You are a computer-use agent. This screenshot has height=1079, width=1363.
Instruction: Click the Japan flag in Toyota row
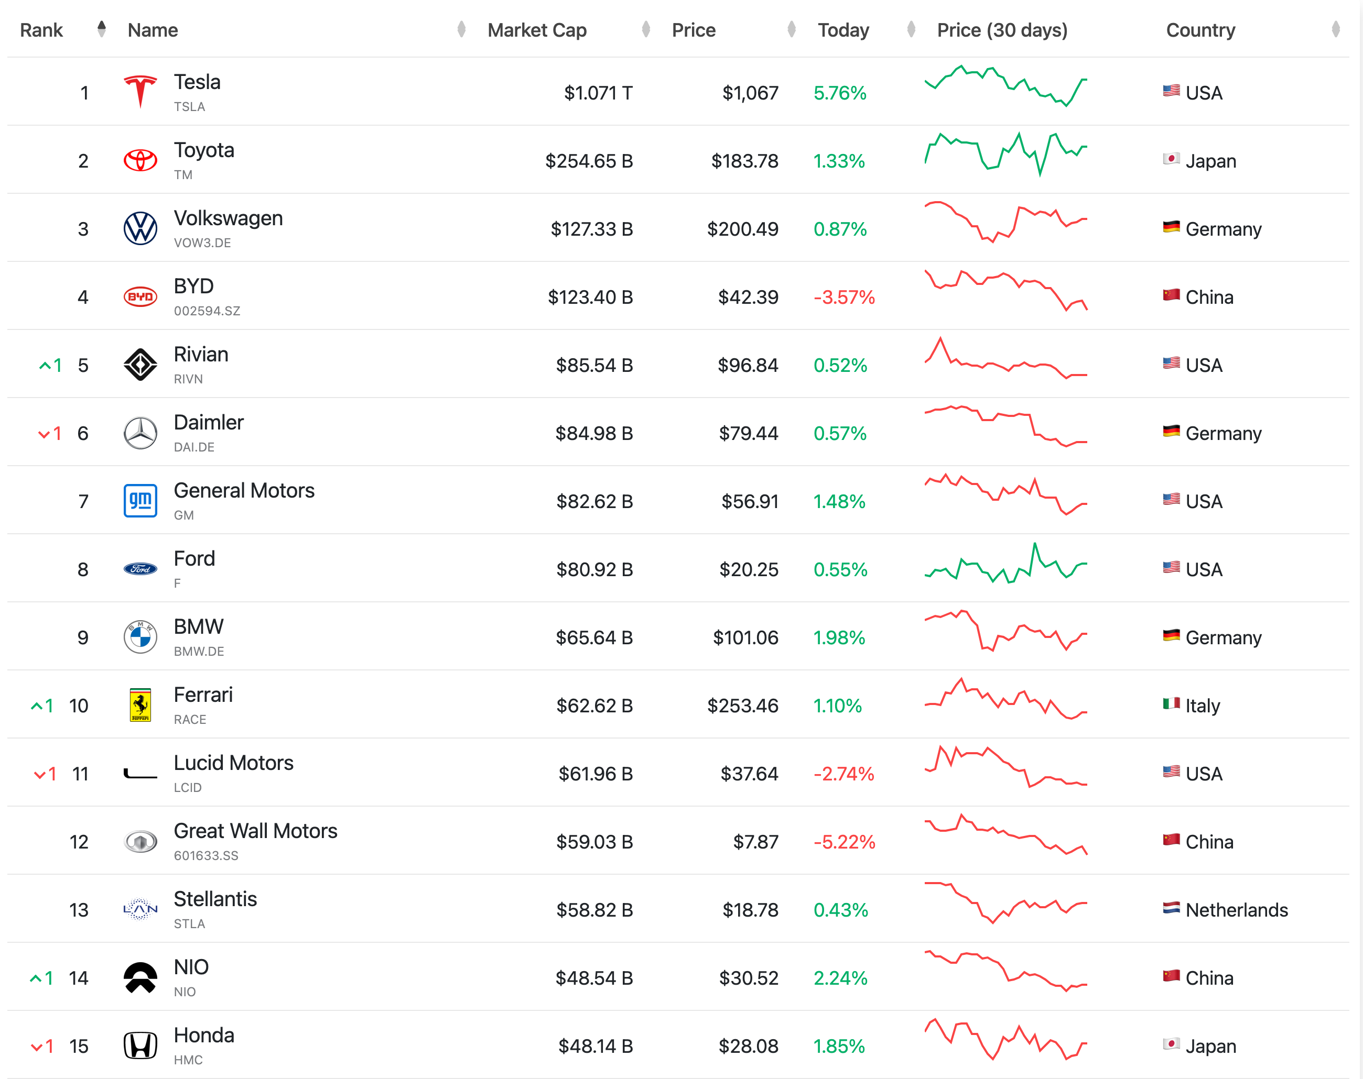coord(1171,159)
